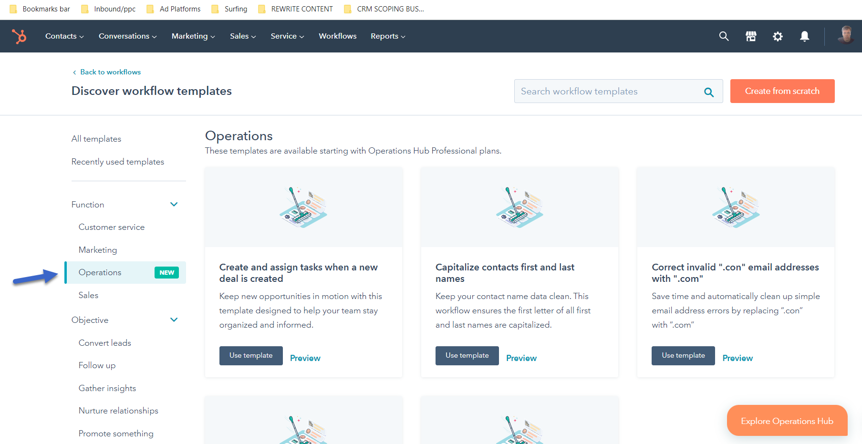Check notifications via the bell icon
862x444 pixels.
coord(804,36)
